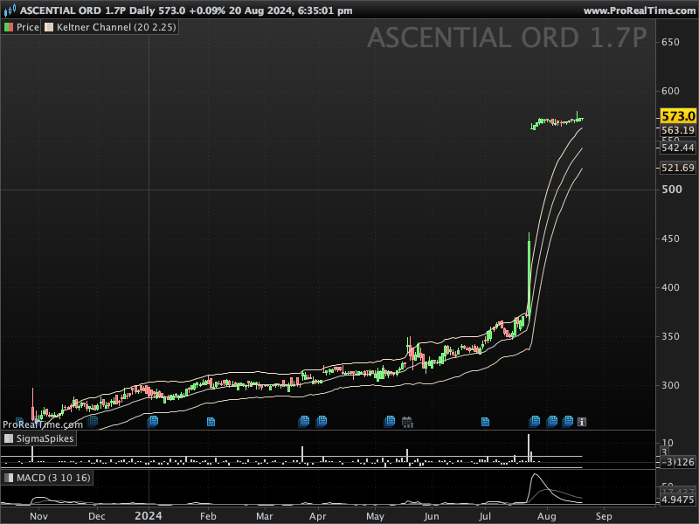Click the 600 price axis label
Screen dimensions: 699x524
pyautogui.click(x=670, y=91)
